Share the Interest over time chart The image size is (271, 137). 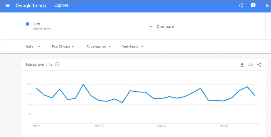tap(259, 65)
